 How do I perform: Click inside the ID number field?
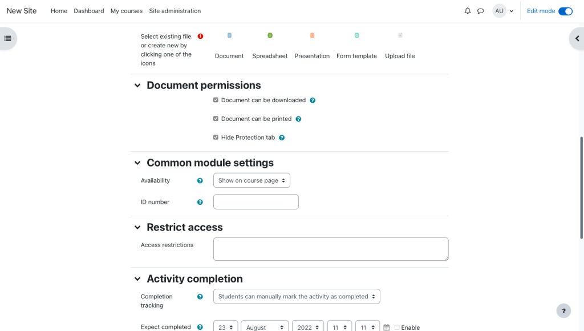(x=255, y=201)
